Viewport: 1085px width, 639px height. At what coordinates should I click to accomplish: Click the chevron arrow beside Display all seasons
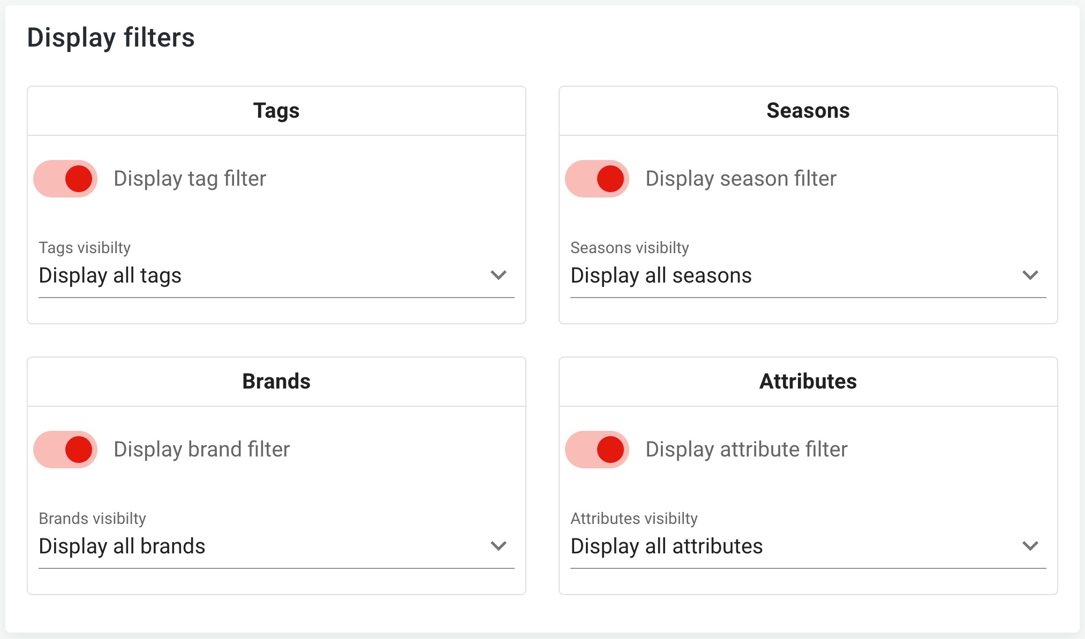(1030, 276)
